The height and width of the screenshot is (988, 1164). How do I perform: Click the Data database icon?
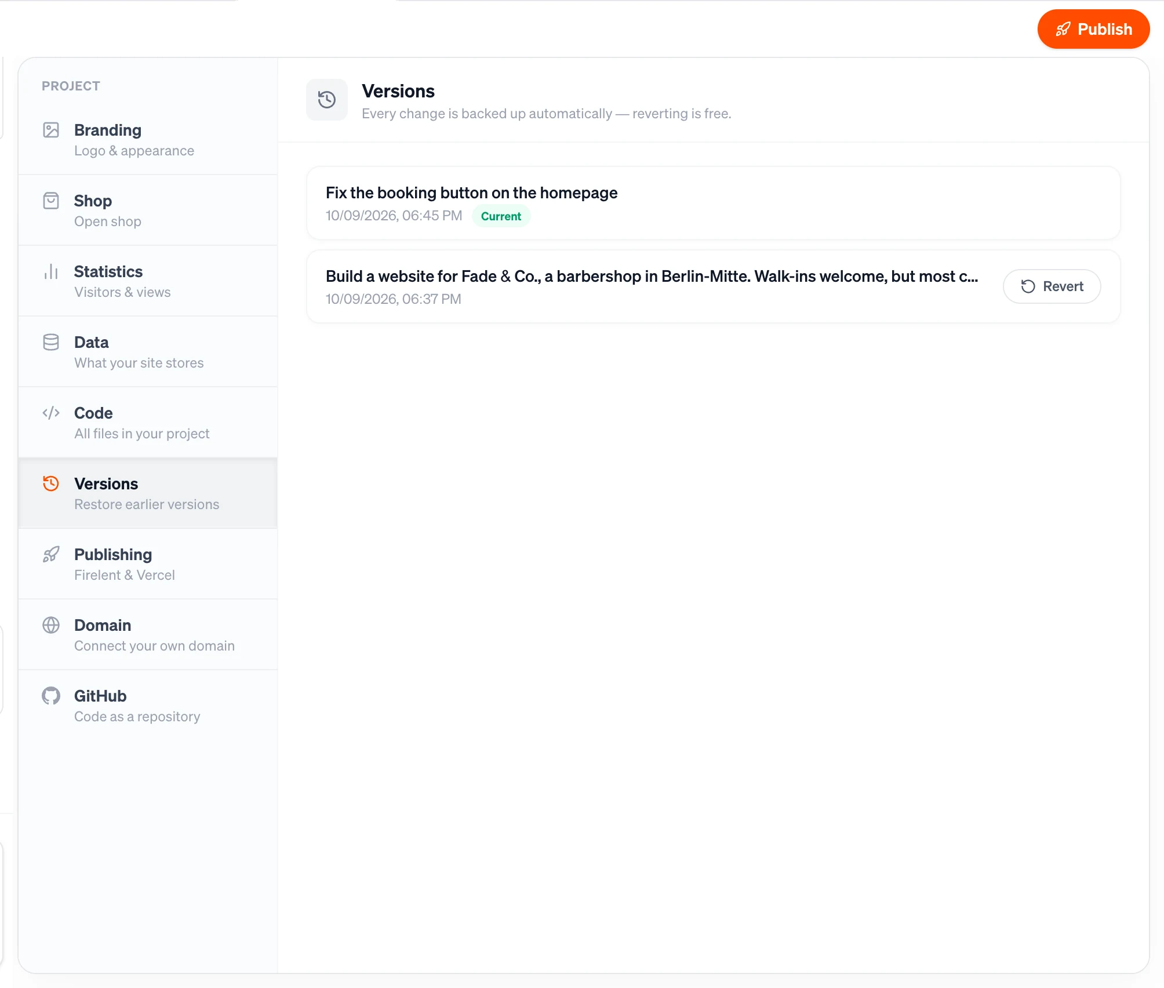point(51,342)
